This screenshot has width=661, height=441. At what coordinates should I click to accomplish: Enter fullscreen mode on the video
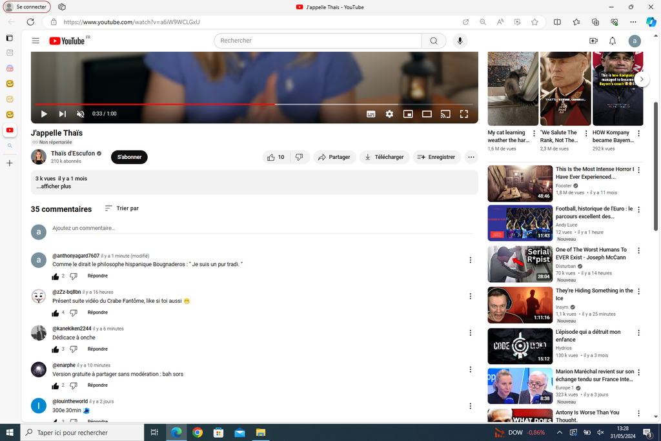(x=463, y=114)
